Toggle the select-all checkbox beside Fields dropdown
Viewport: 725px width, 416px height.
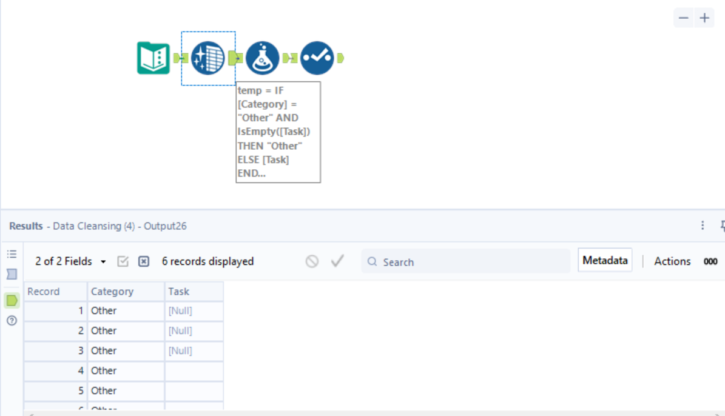click(124, 261)
